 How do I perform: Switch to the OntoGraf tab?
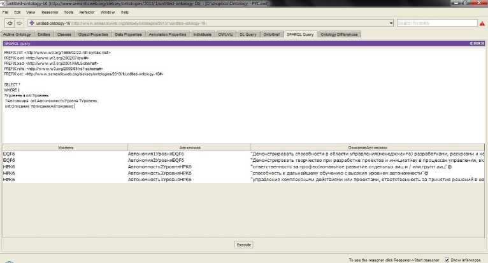tap(271, 34)
